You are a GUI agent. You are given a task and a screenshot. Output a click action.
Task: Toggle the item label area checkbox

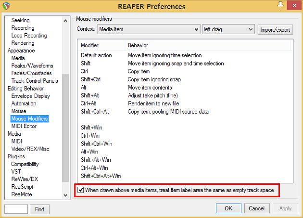pos(81,190)
